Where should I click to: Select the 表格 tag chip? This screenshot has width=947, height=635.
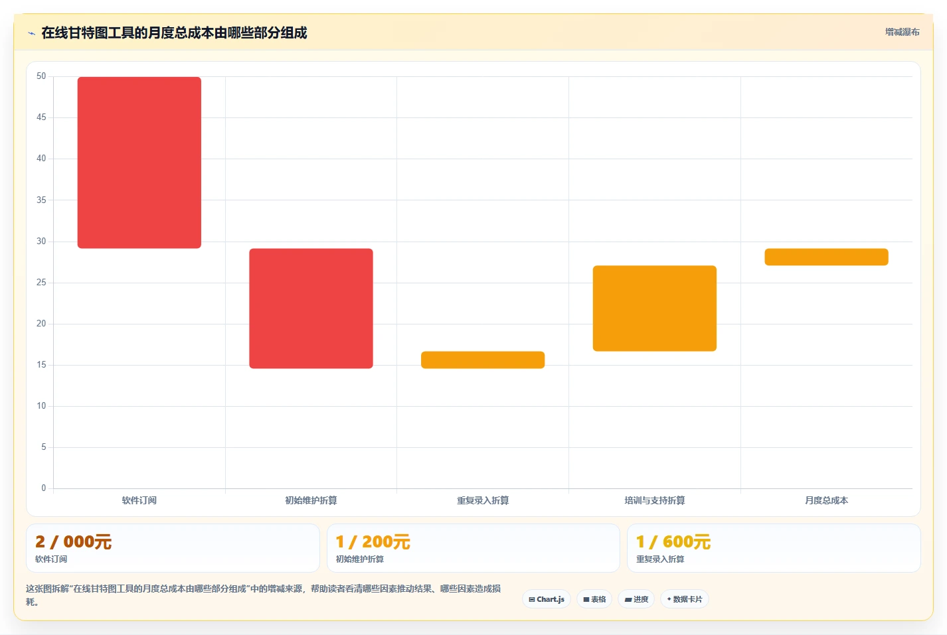(x=594, y=599)
